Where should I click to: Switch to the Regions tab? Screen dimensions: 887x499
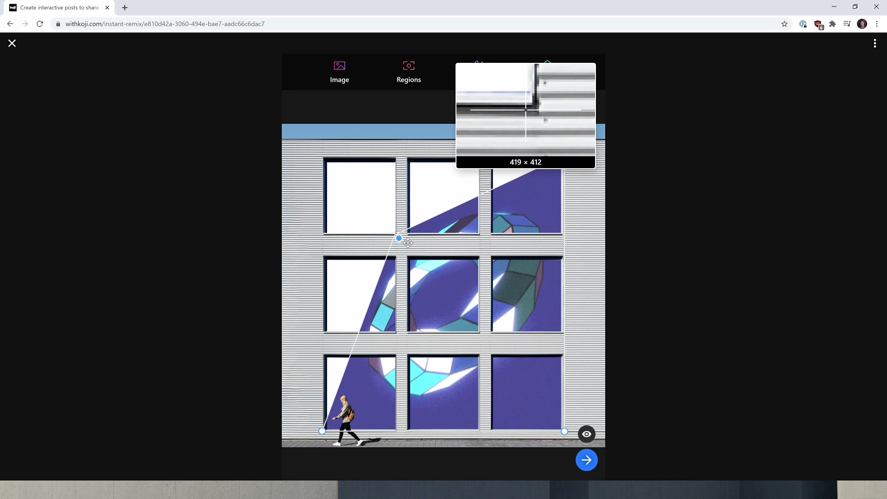pos(408,72)
